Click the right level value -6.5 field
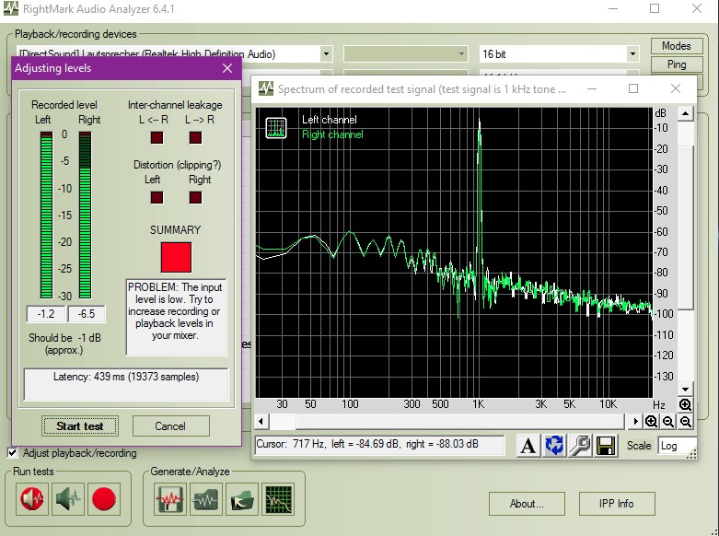Screen dimensions: 719x536 point(87,314)
